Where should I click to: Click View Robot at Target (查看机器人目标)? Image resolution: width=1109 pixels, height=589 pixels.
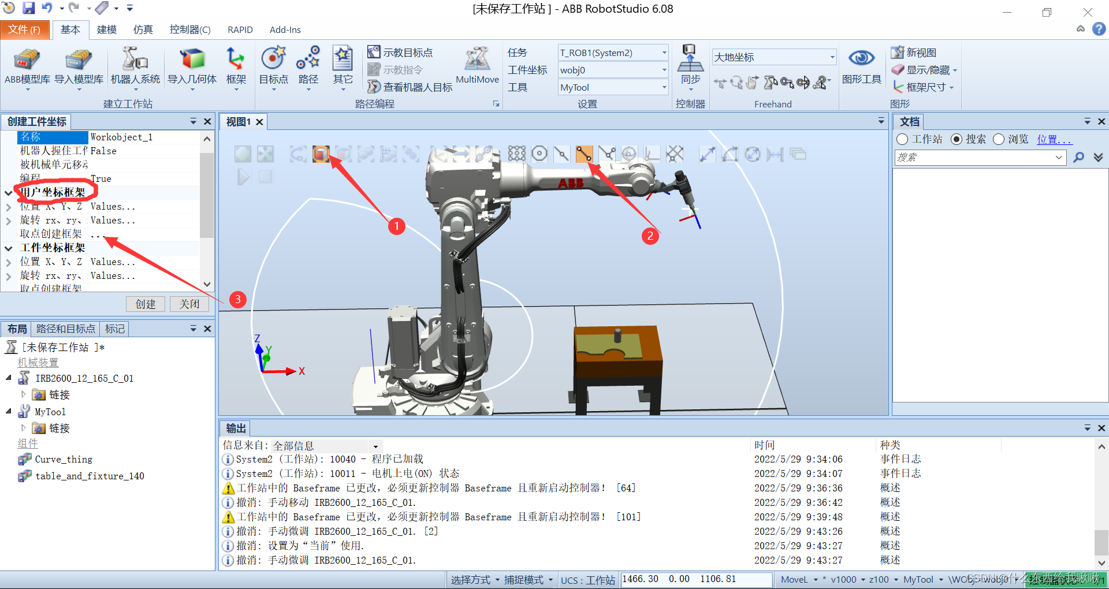[410, 87]
